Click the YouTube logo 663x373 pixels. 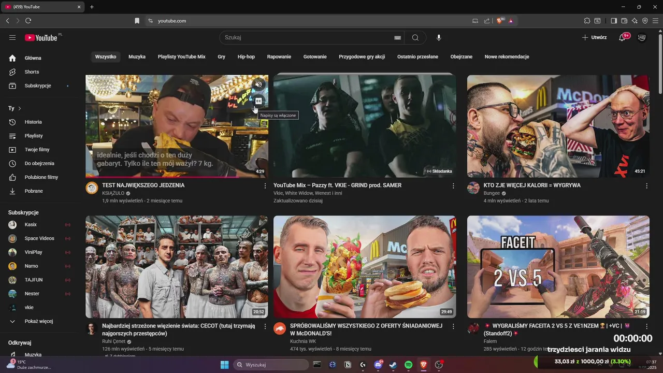[x=41, y=37]
